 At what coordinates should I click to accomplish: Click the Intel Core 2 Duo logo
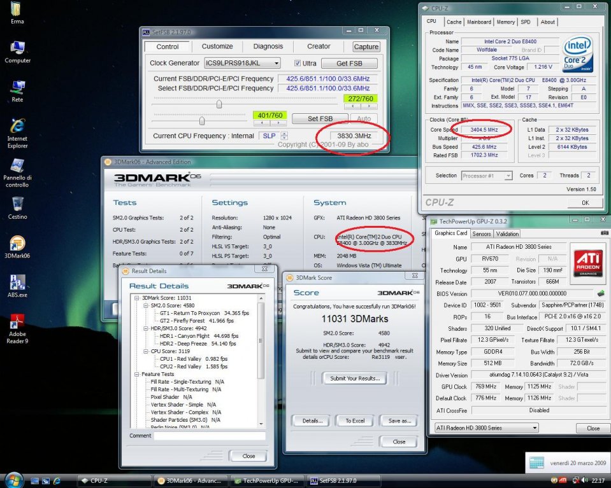578,53
